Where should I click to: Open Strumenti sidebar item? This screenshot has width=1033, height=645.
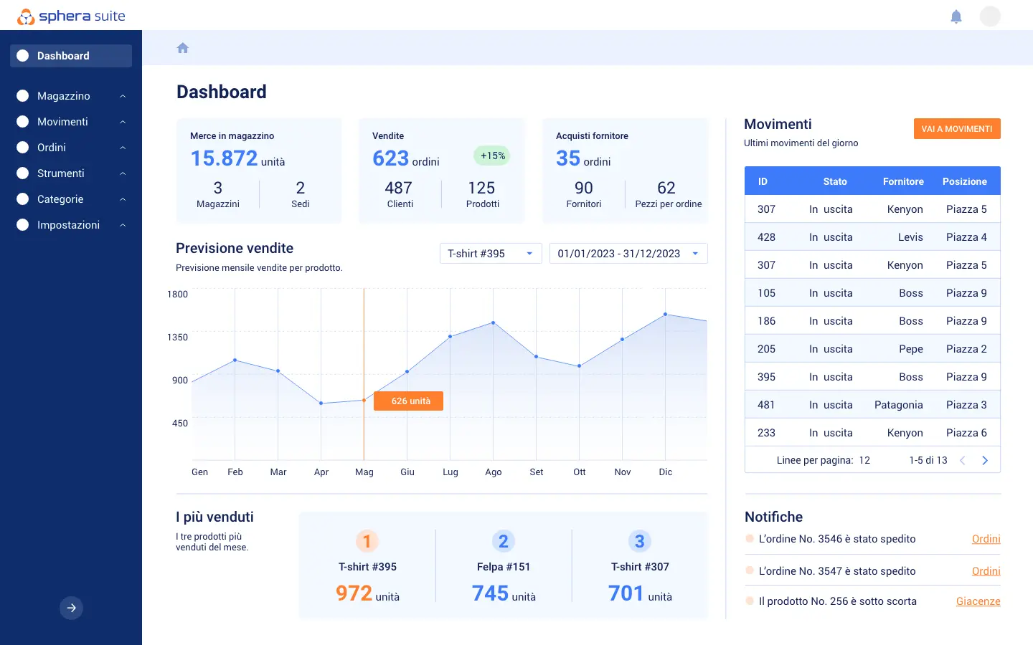tap(71, 173)
